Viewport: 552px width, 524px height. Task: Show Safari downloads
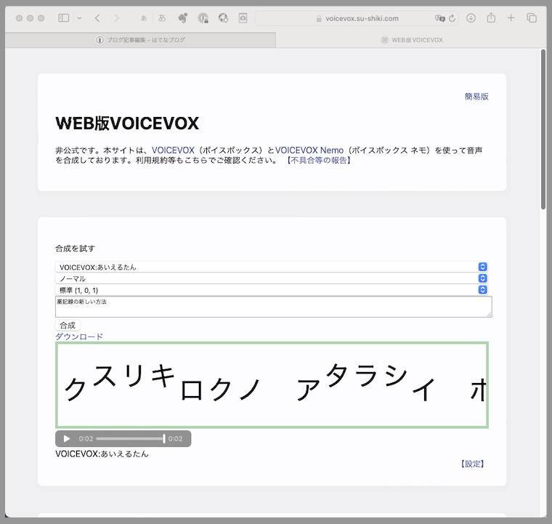[x=471, y=18]
